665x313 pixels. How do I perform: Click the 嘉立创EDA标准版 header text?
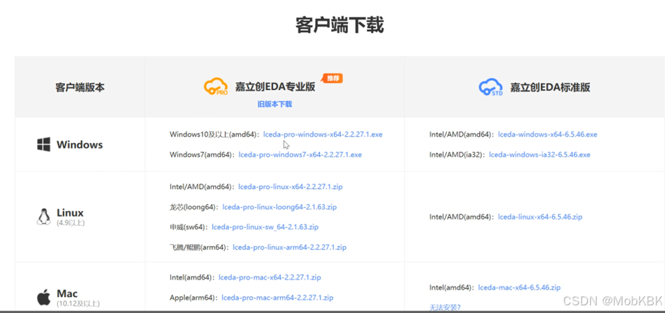pyautogui.click(x=550, y=87)
